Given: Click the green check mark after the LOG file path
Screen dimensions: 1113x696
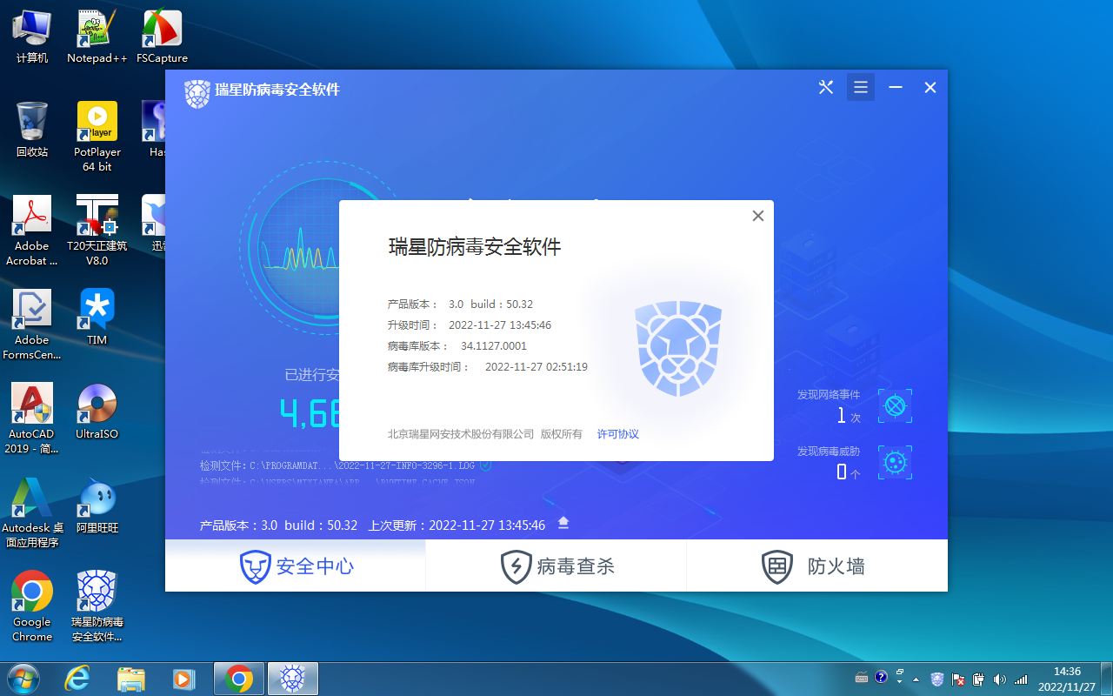Looking at the screenshot, I should [486, 465].
